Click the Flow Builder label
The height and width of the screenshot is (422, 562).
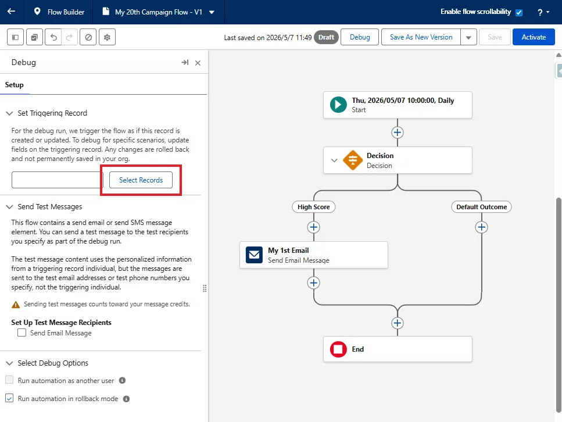[66, 12]
